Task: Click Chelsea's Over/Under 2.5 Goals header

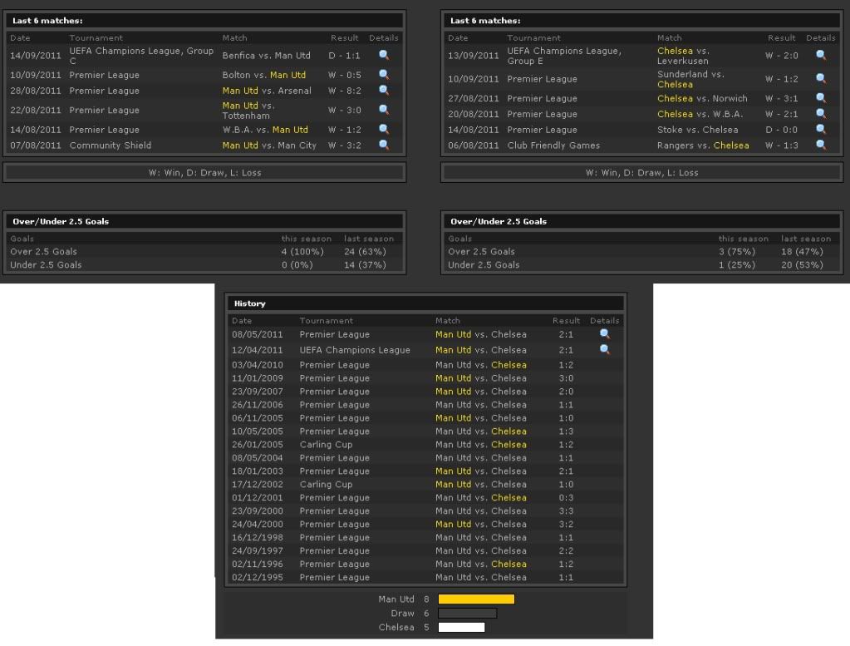Action: 641,221
